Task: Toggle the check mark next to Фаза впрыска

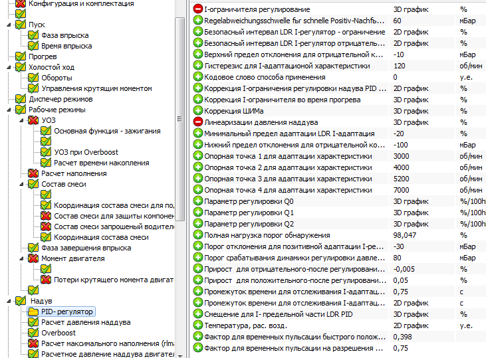Action: click(33, 35)
